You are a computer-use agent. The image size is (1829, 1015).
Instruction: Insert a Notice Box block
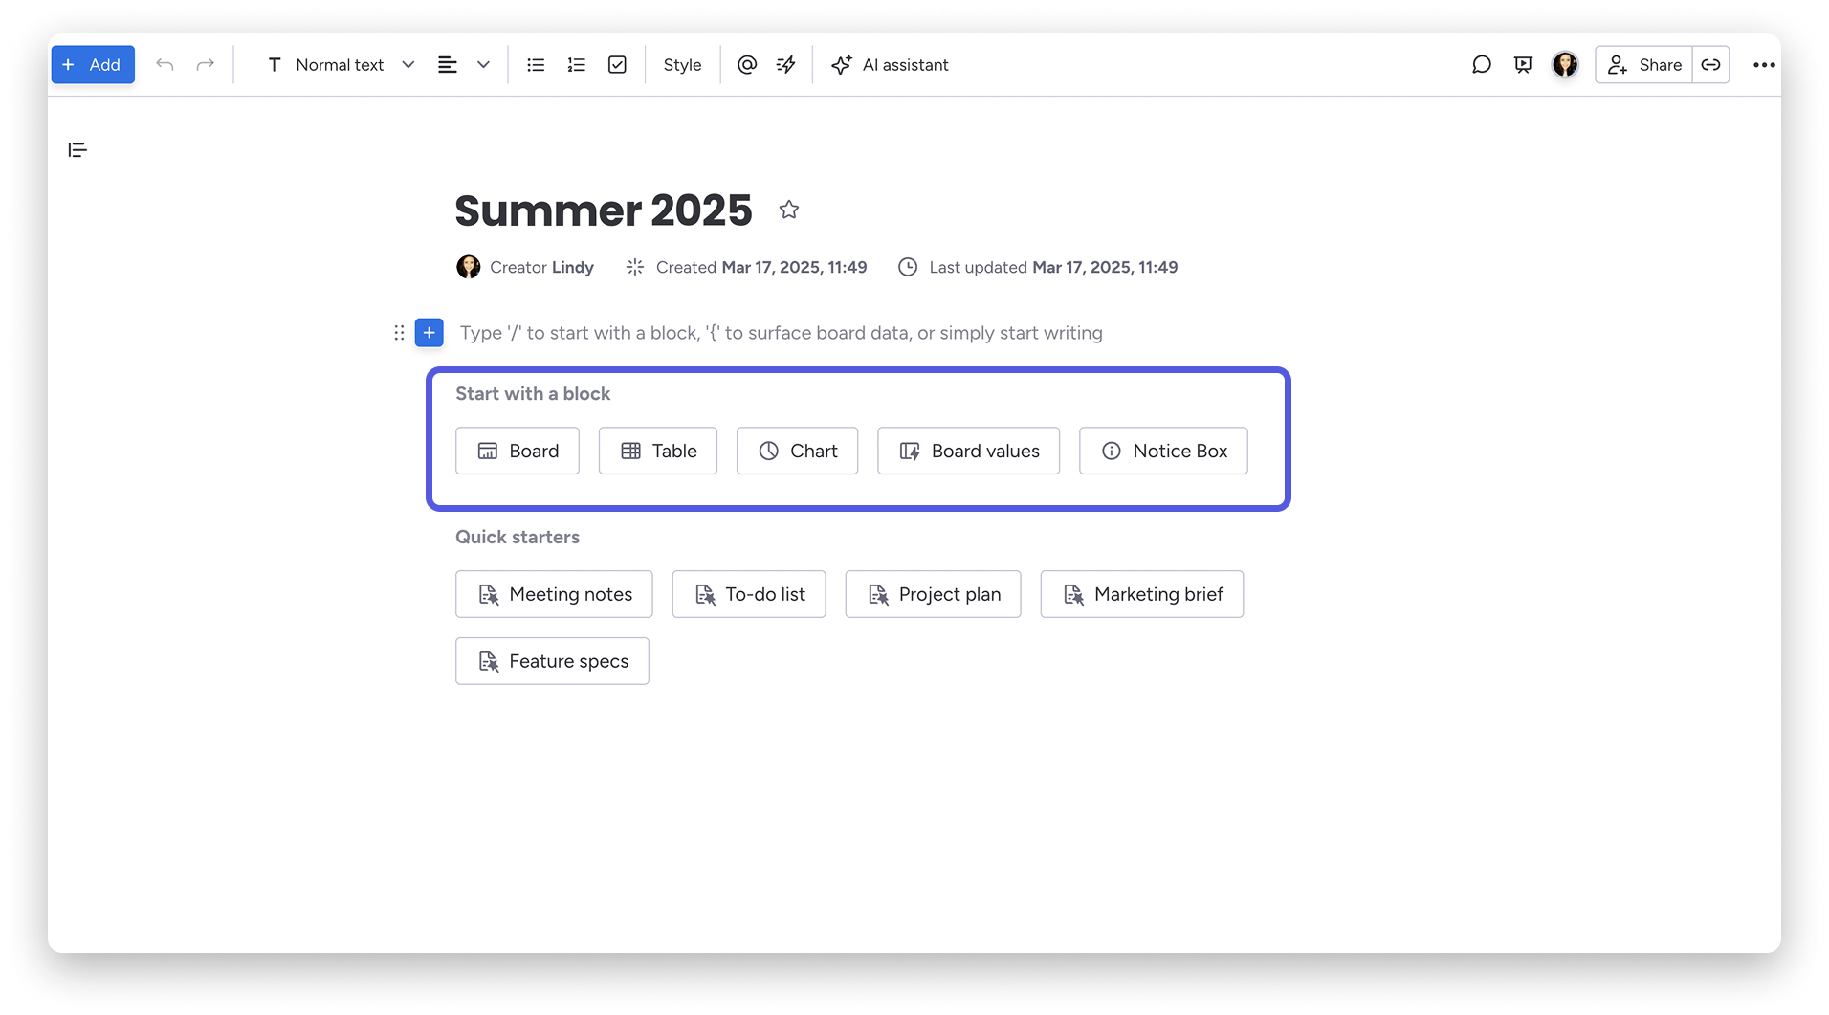click(1163, 451)
